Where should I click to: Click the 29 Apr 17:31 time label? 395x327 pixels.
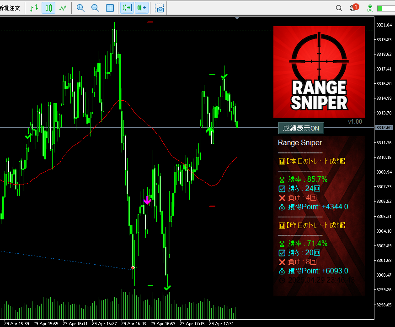(221, 323)
